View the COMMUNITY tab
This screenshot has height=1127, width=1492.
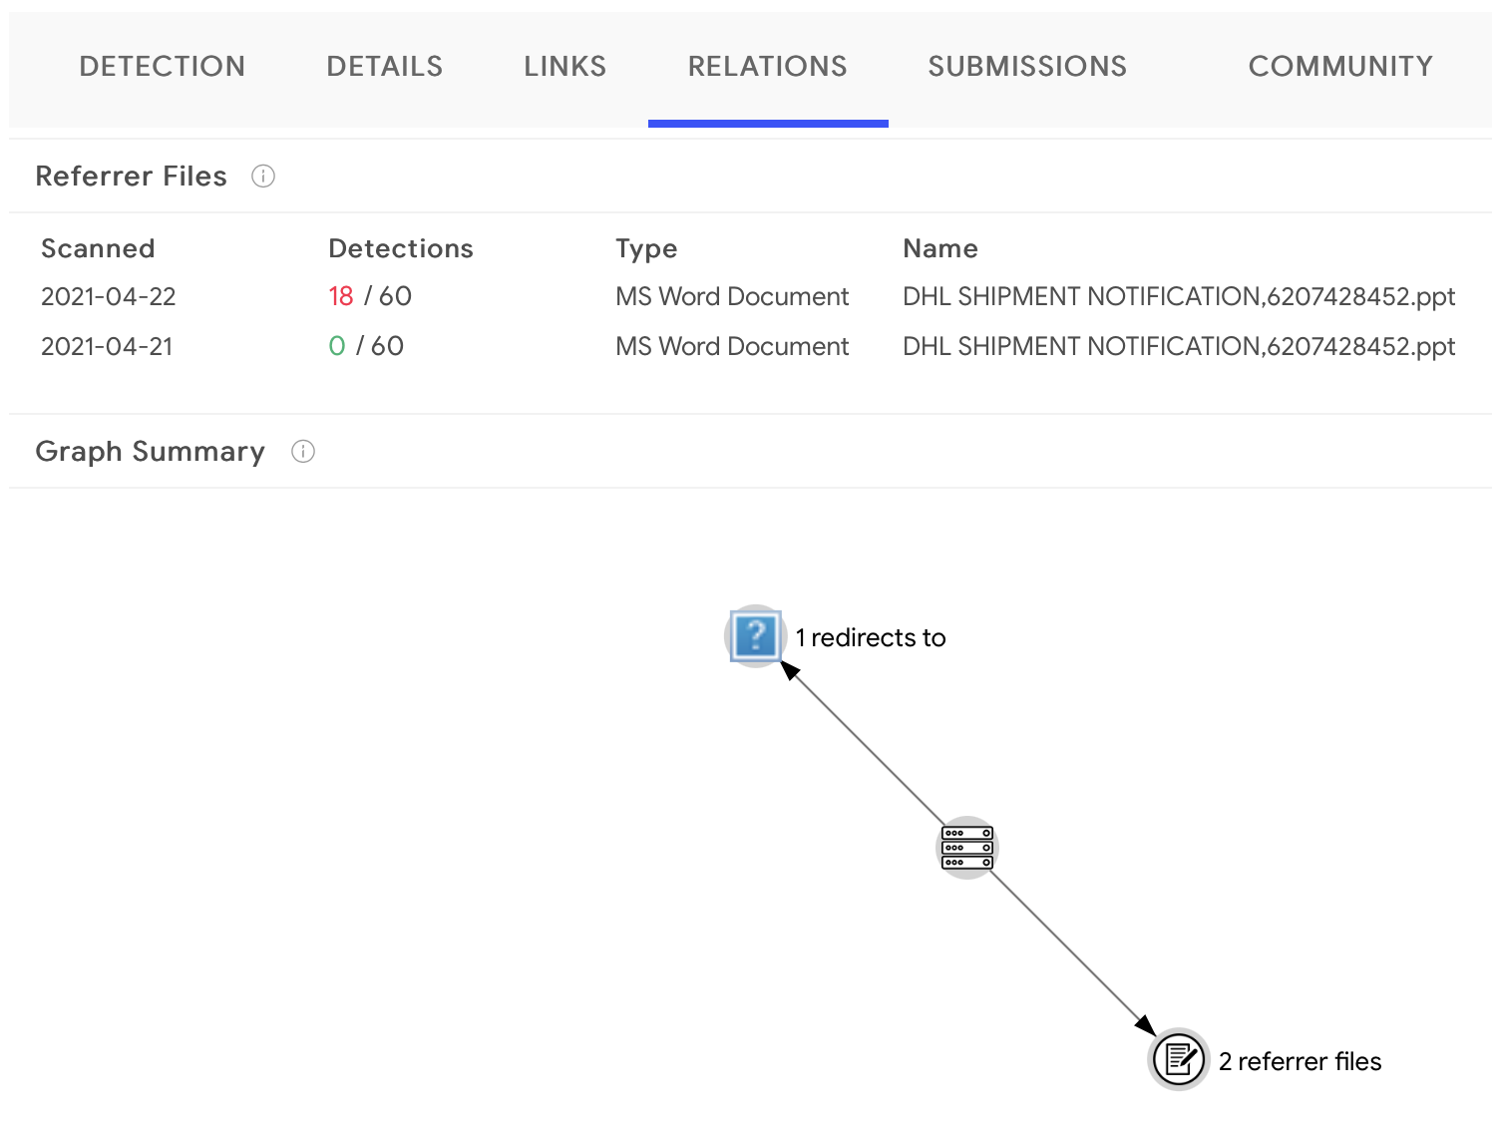click(x=1339, y=67)
